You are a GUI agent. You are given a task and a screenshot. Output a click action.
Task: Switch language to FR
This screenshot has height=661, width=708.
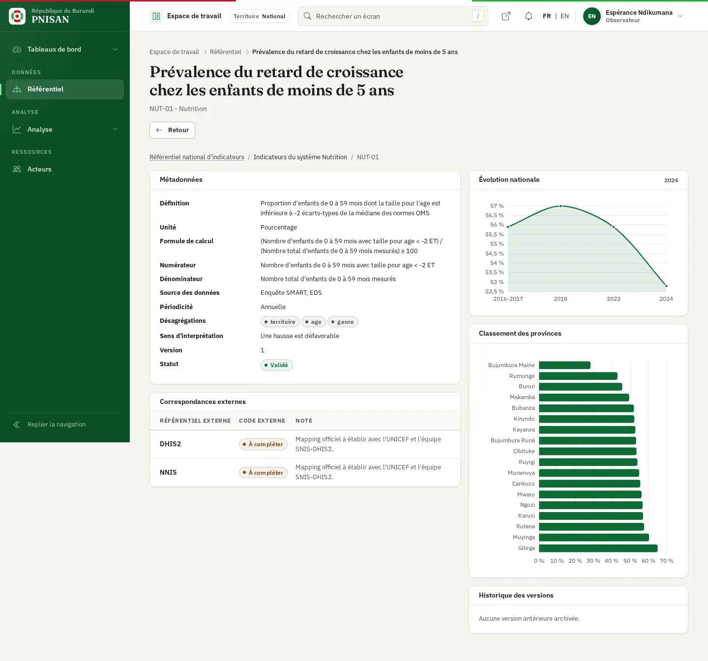point(547,16)
